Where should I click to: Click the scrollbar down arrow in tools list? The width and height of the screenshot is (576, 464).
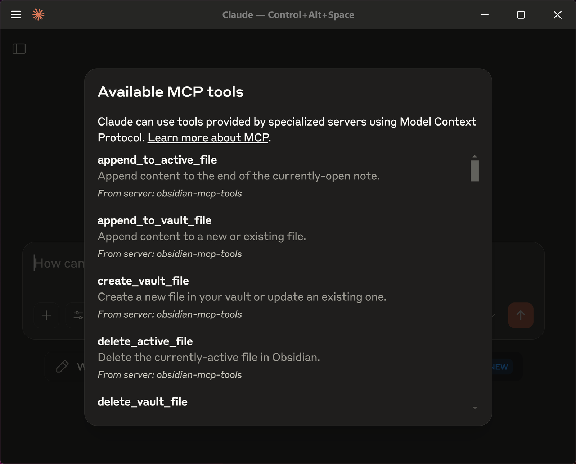pos(474,408)
